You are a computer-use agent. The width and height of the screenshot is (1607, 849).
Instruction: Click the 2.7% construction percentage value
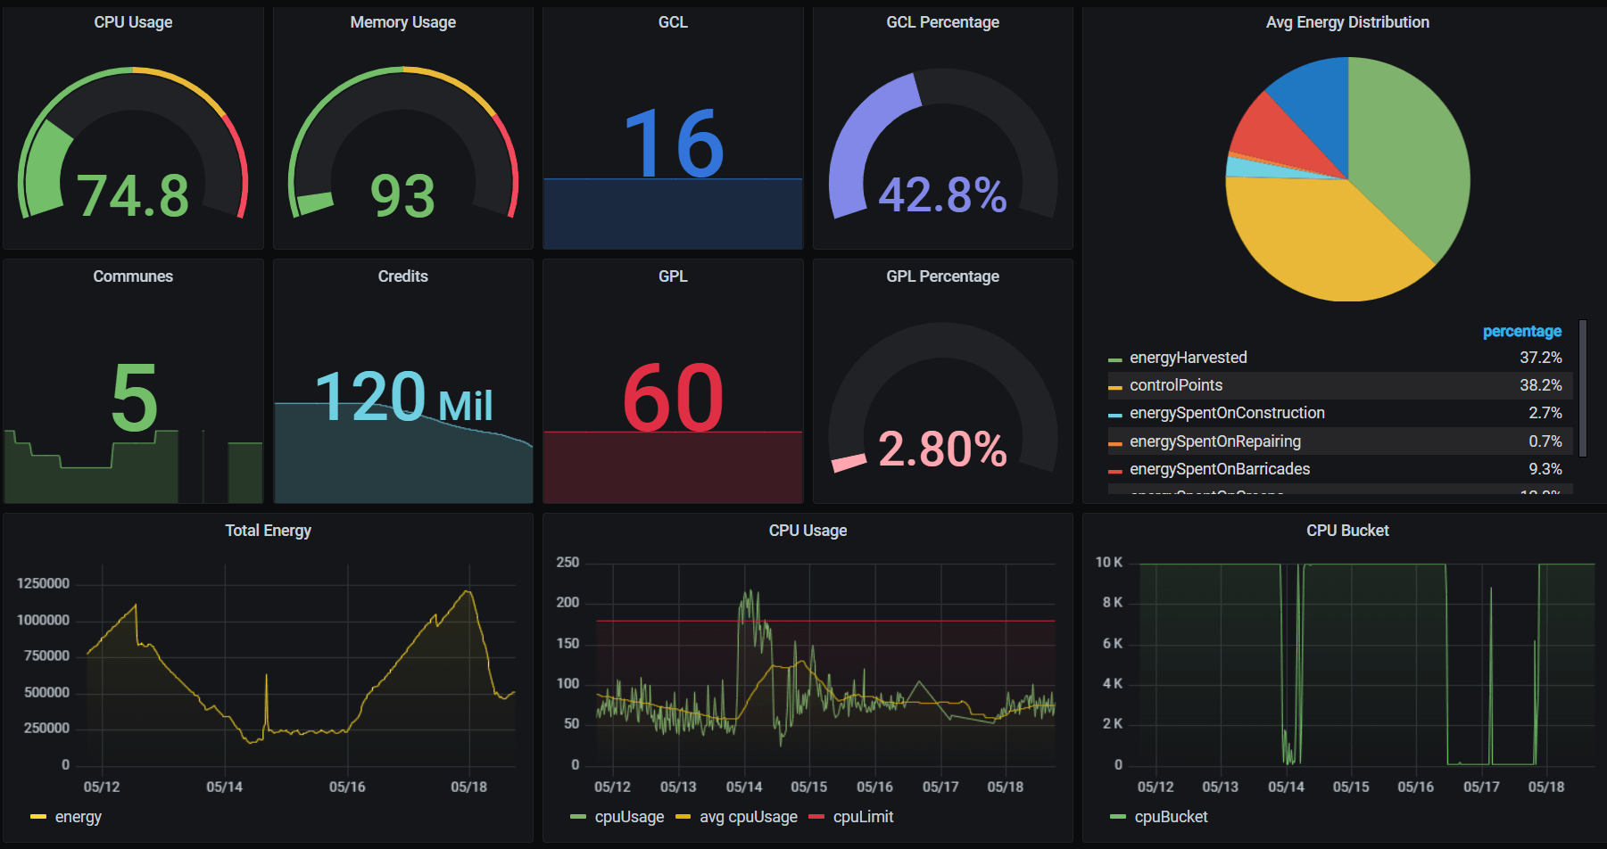(1545, 413)
